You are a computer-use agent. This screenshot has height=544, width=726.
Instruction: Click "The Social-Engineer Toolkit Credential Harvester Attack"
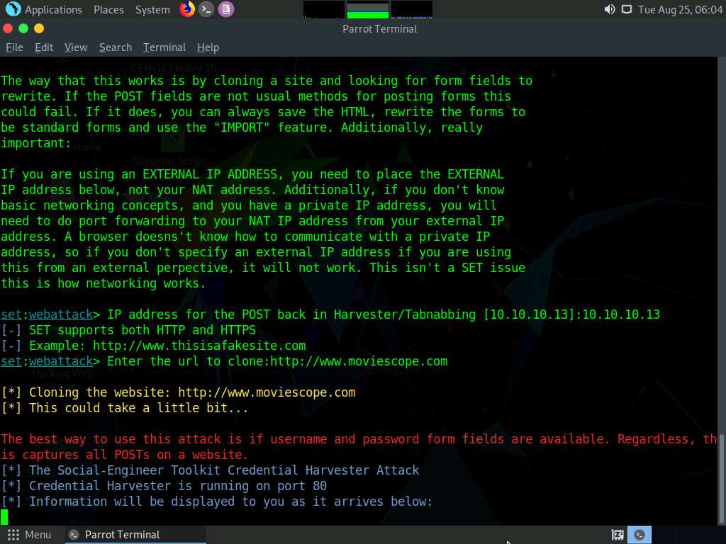click(x=224, y=470)
